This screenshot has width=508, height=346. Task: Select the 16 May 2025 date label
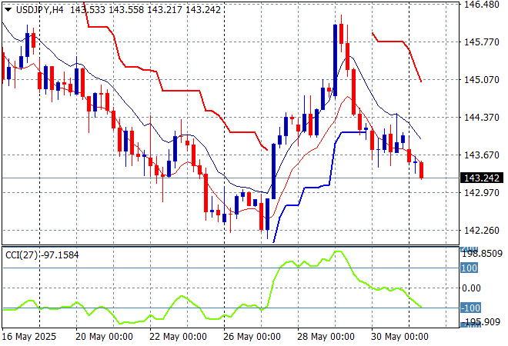31,337
